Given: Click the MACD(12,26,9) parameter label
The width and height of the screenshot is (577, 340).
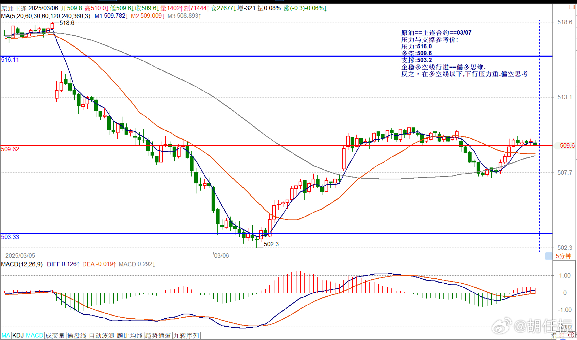Looking at the screenshot, I should tap(22, 264).
